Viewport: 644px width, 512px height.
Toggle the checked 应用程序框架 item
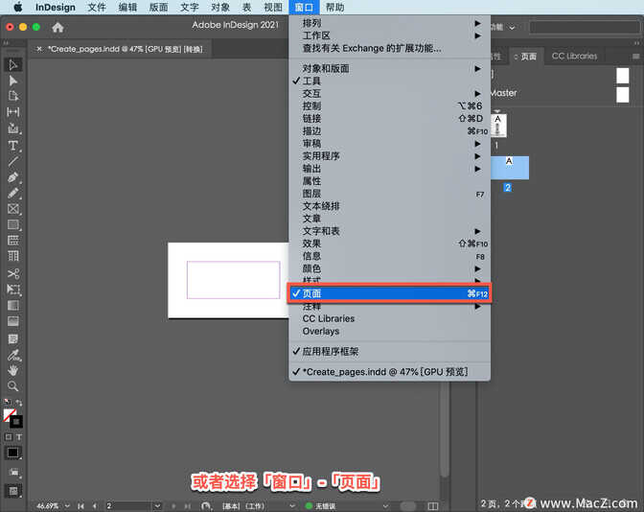point(390,351)
